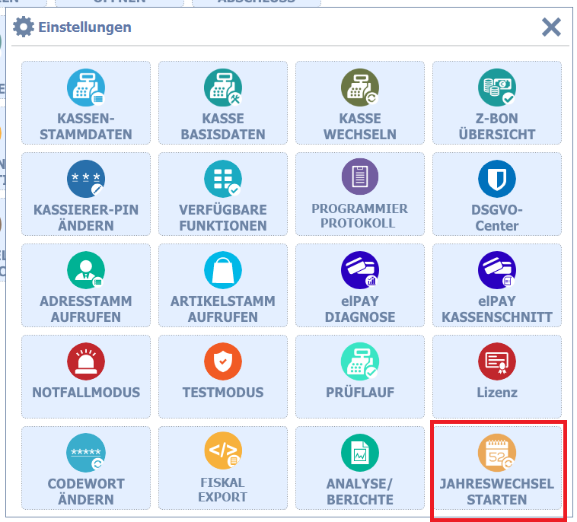
Task: Open Artikelstamm aufrufen shopping bag
Action: pos(222,271)
